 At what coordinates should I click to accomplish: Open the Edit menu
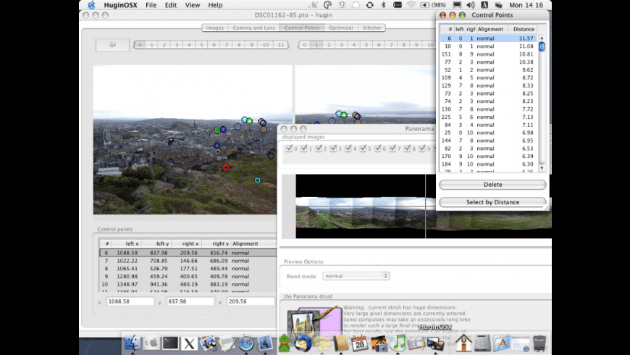click(170, 5)
